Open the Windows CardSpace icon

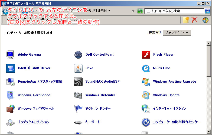coord(10,95)
